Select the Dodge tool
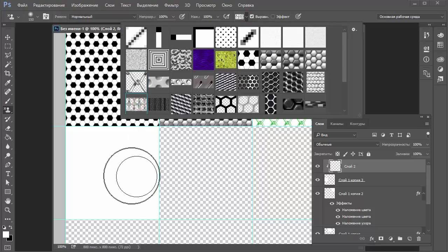The height and width of the screenshot is (252, 448). pyautogui.click(x=8, y=155)
